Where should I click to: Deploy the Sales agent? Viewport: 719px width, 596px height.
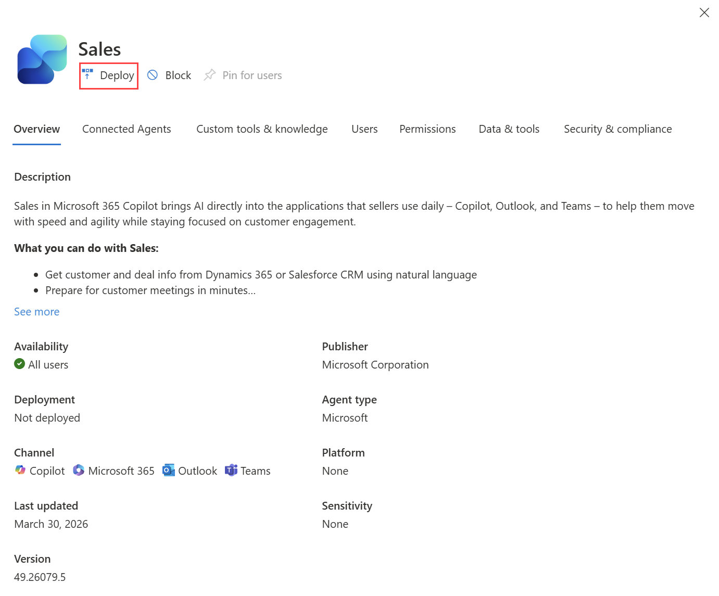pos(108,75)
